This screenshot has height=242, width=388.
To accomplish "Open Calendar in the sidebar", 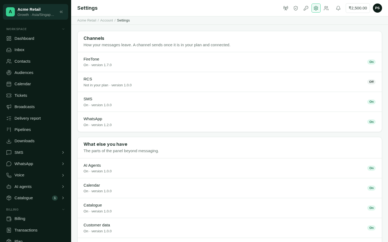I will [x=36, y=84].
